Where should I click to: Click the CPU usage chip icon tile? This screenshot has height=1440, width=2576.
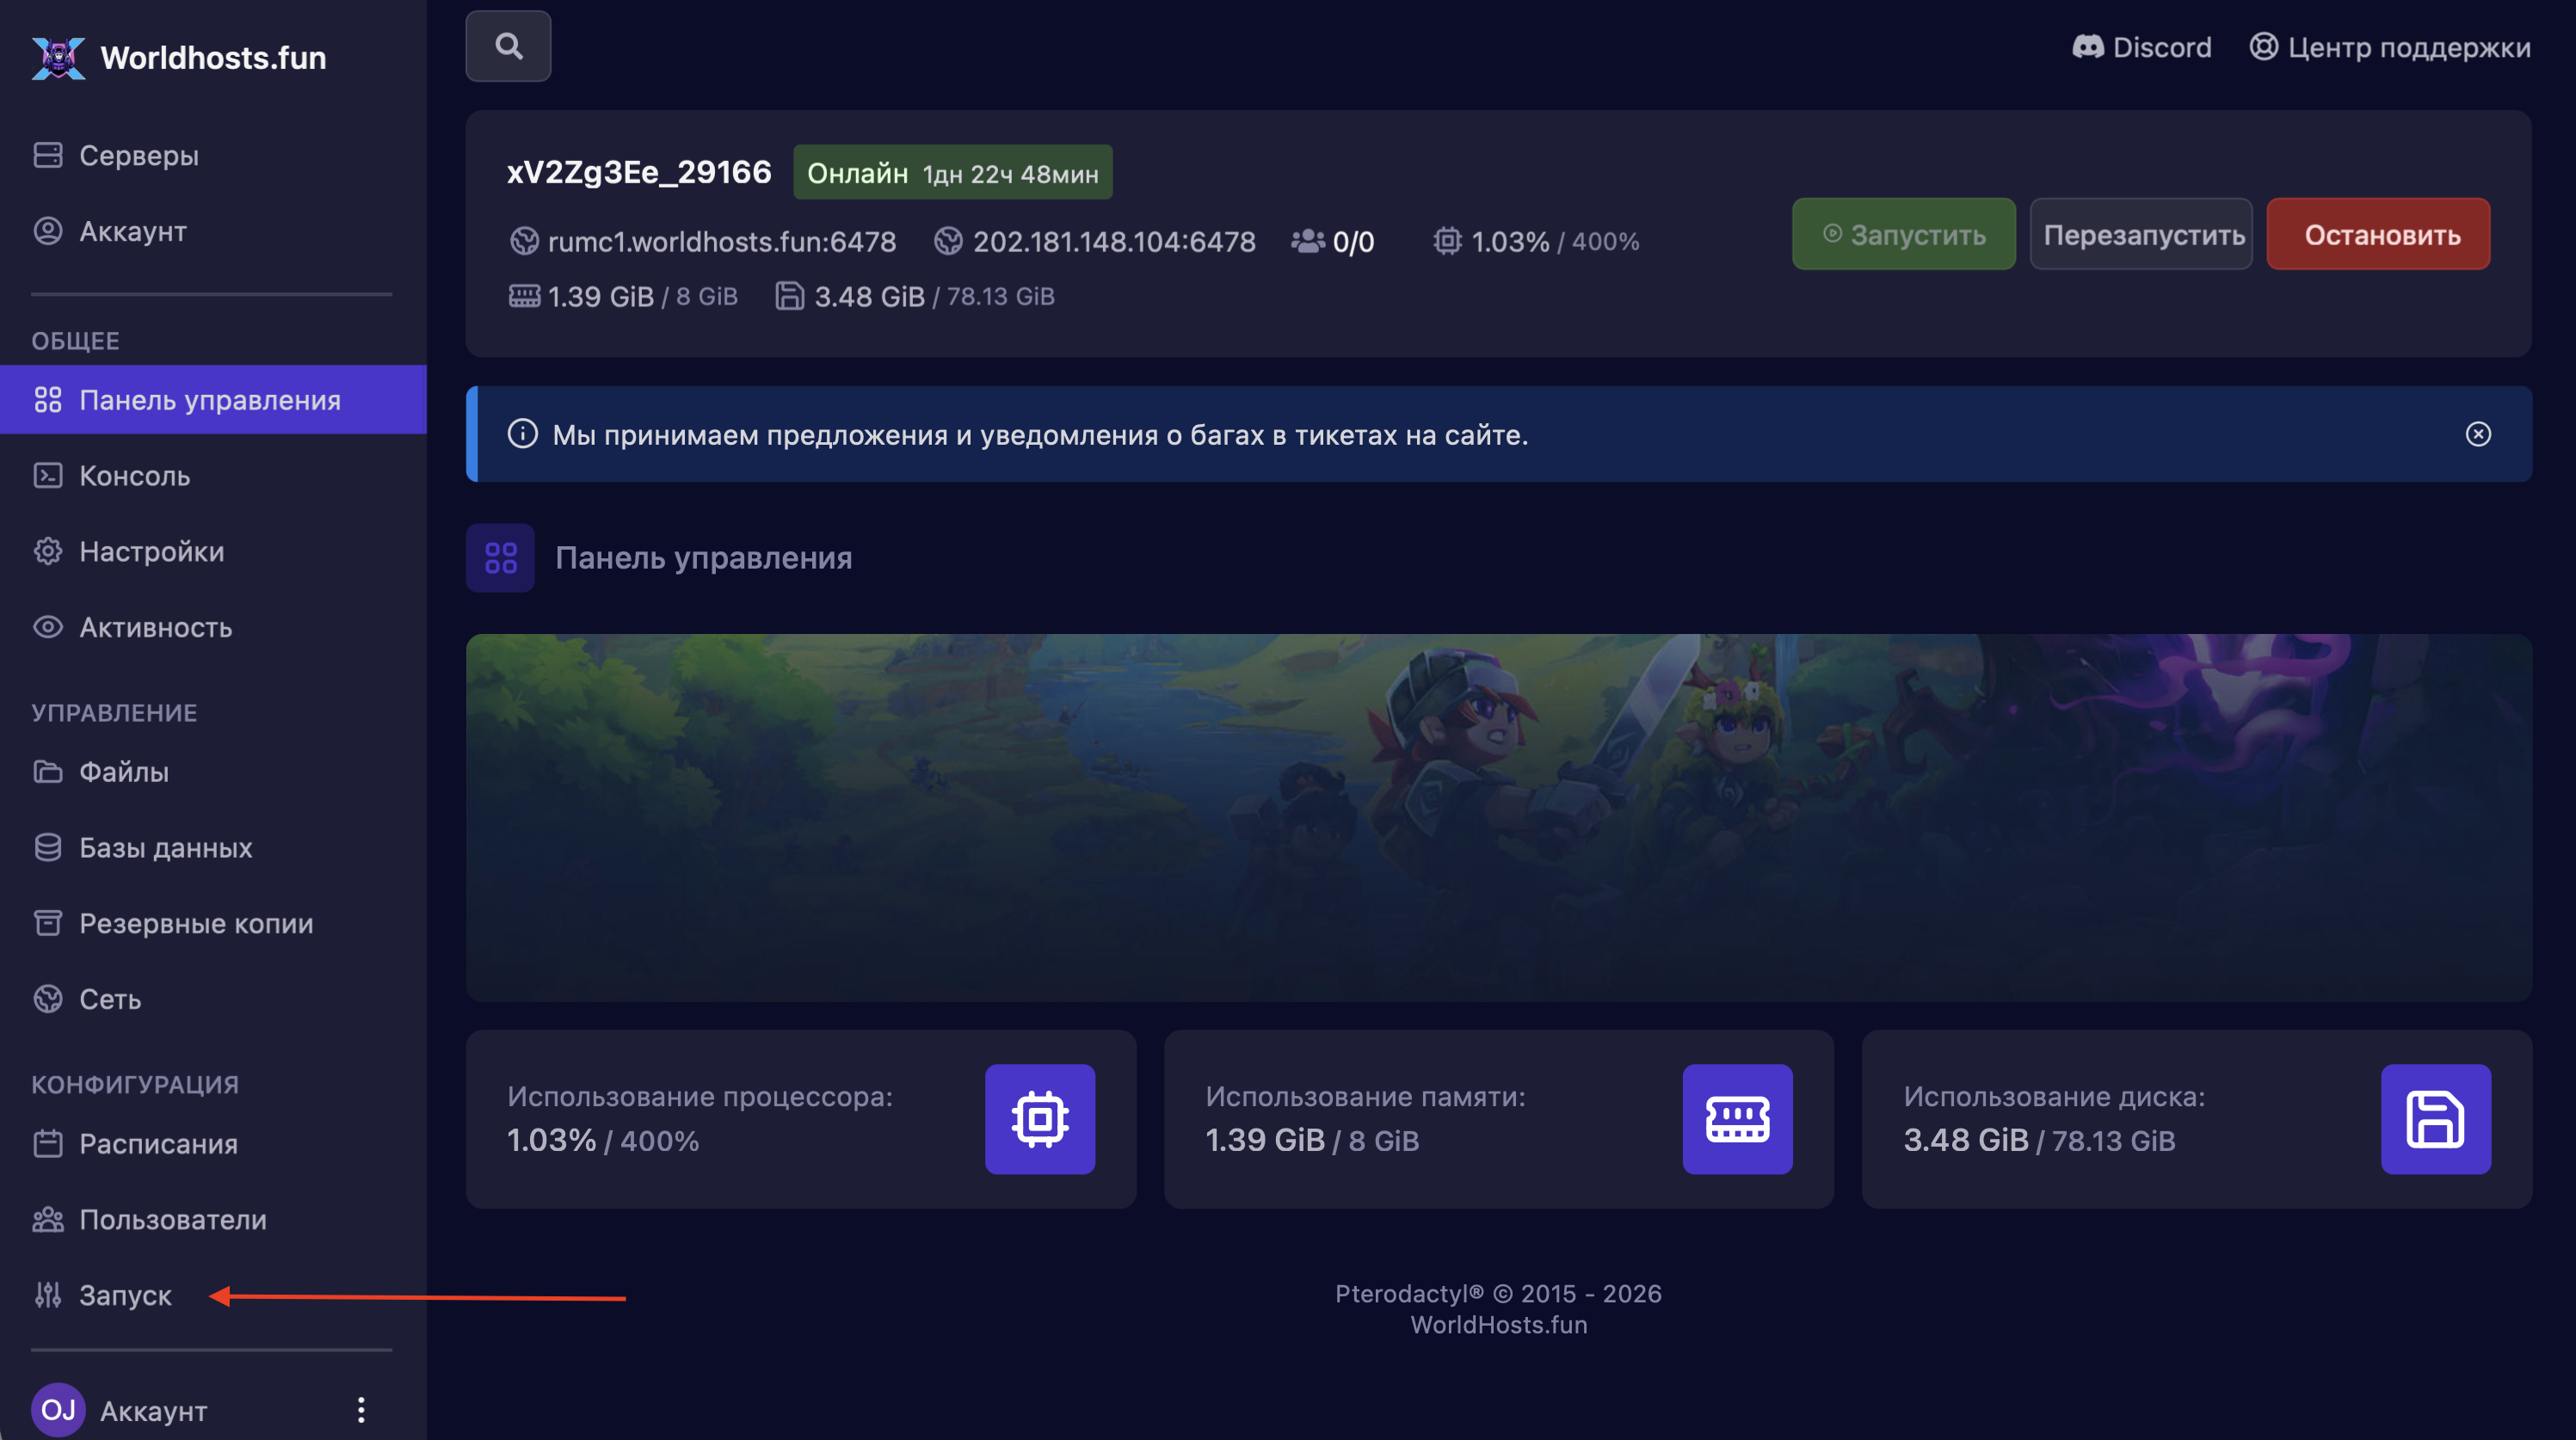coord(1039,1118)
